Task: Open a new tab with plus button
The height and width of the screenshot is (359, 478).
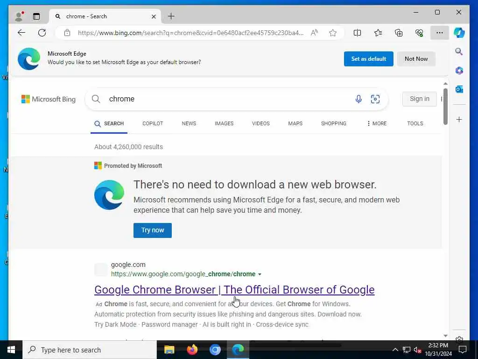Action: click(x=171, y=16)
